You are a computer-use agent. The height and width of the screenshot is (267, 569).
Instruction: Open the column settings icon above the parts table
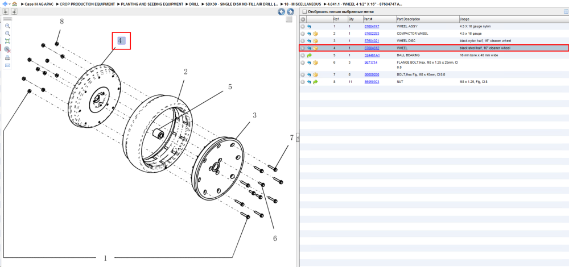pyautogui.click(x=566, y=11)
